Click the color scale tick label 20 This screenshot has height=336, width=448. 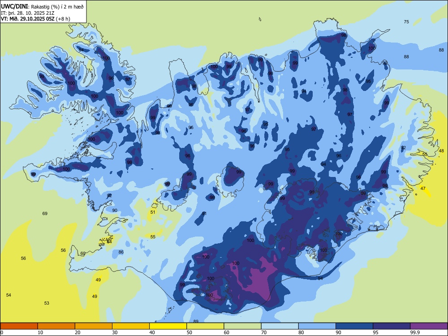(x=78, y=332)
